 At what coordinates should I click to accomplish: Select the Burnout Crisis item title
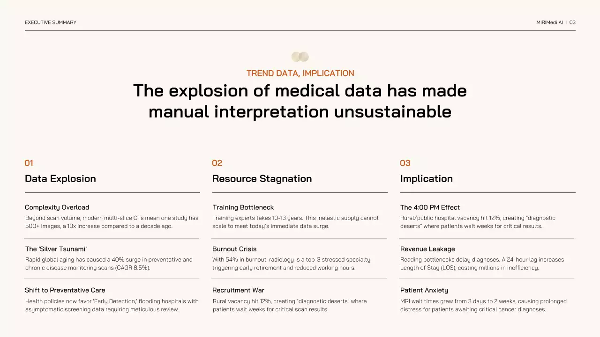click(x=235, y=249)
